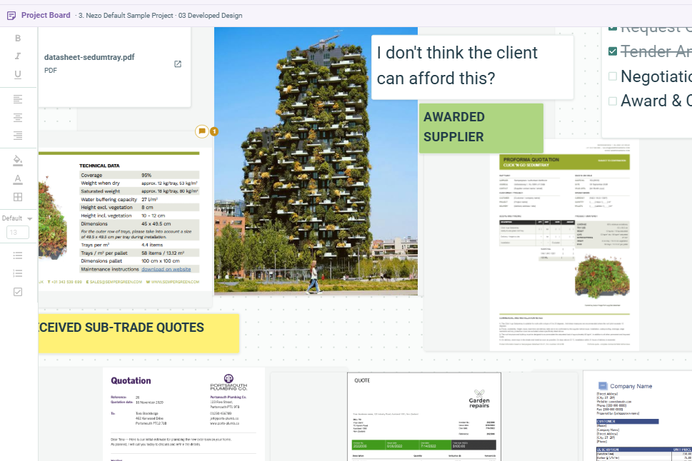Screen dimensions: 692x461
Task: Select the RECEIVED SUB-TRADE QUOTES yellow label
Action: point(139,333)
